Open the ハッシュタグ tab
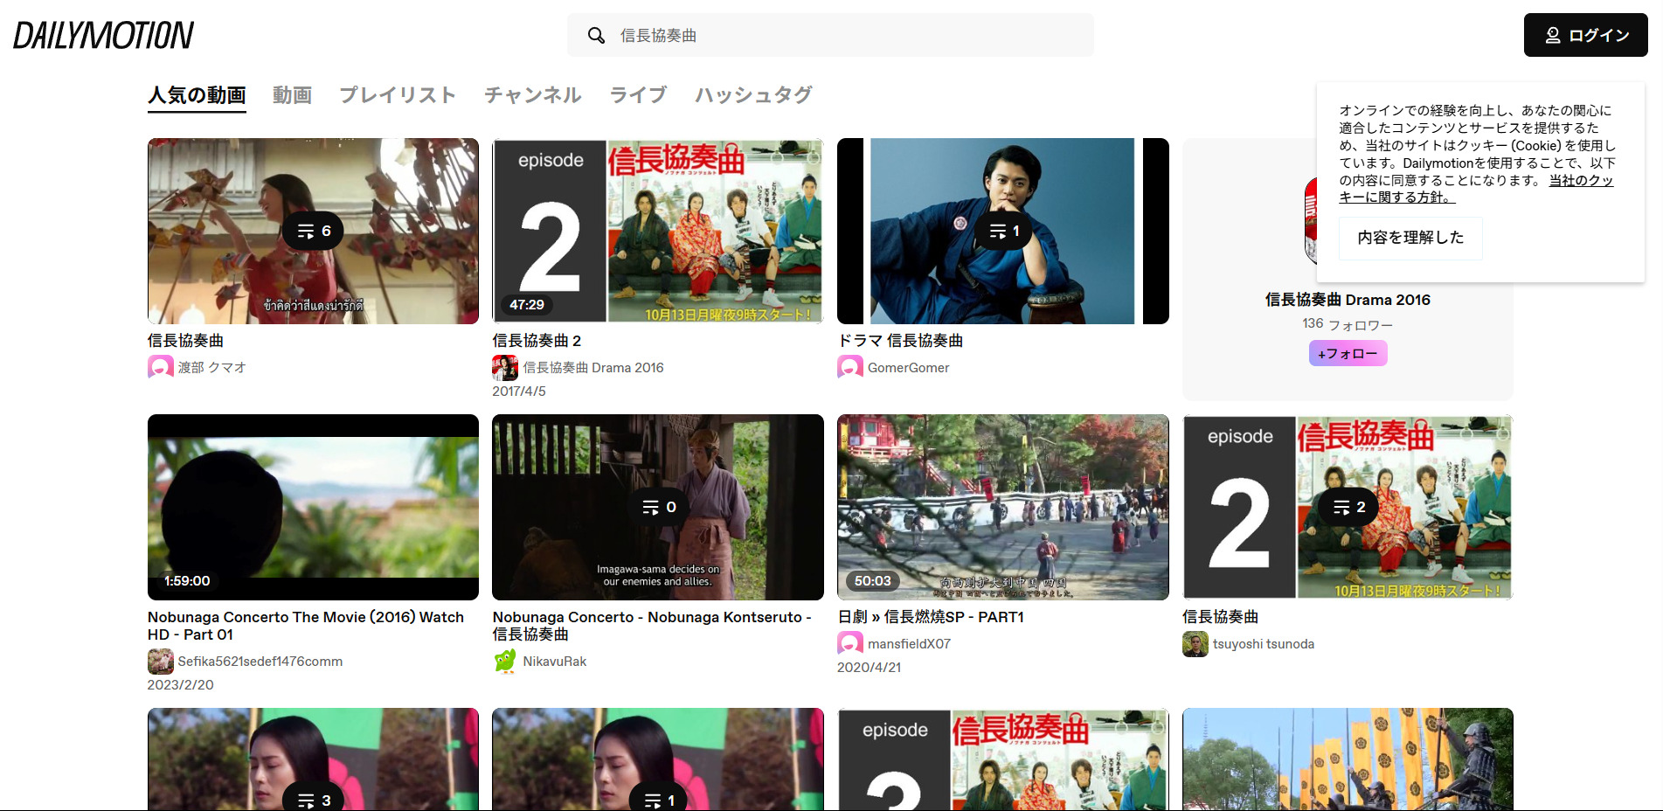The width and height of the screenshot is (1663, 811). pos(753,95)
